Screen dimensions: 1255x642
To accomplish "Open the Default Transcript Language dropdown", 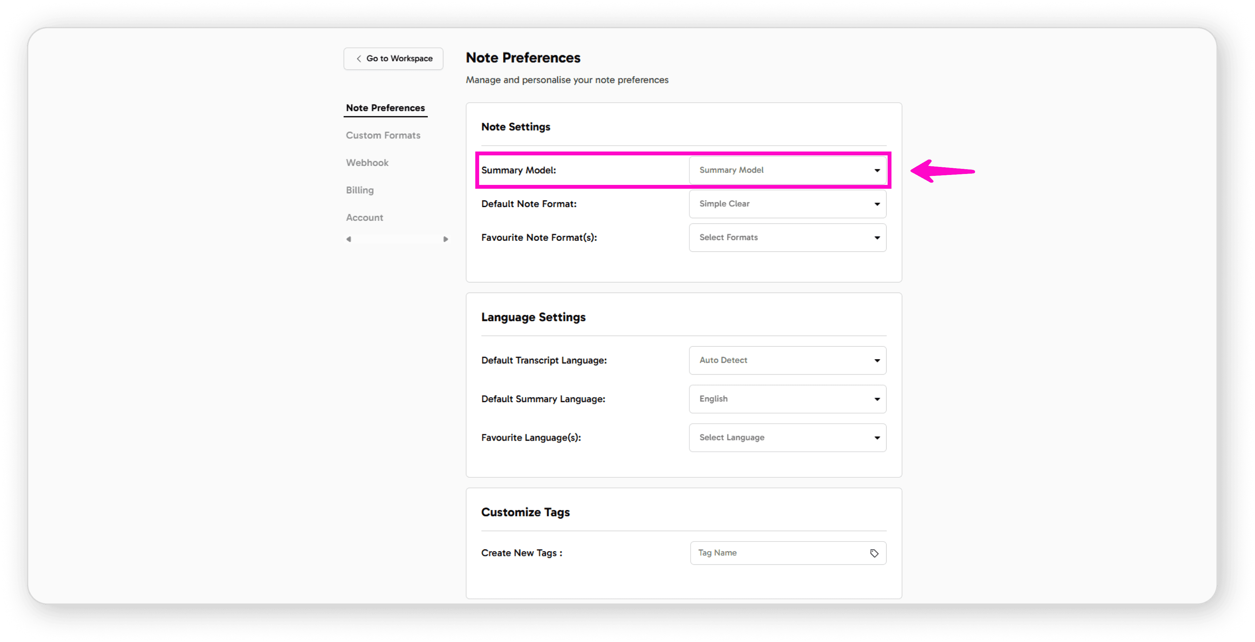I will tap(787, 360).
